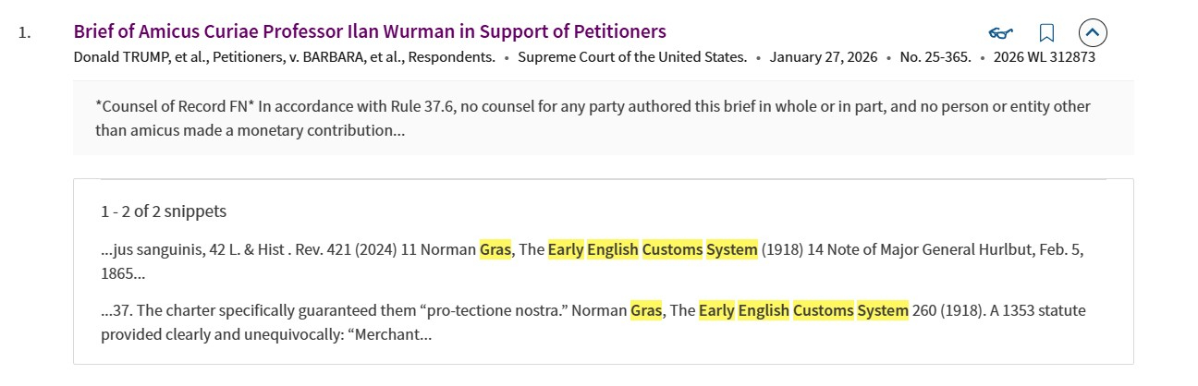The width and height of the screenshot is (1198, 386).
Task: Click docket number No. 25-365
Action: 935,57
